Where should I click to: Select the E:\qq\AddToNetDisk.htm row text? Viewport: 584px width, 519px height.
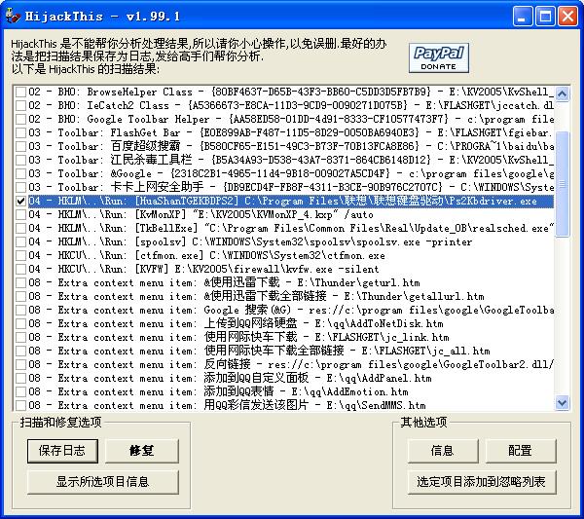[x=236, y=323]
